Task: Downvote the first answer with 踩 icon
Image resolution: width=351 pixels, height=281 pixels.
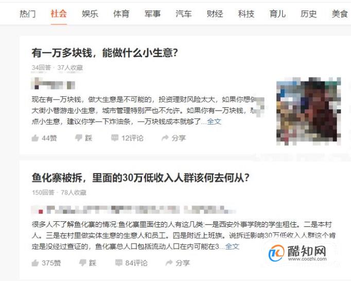Action: click(83, 138)
